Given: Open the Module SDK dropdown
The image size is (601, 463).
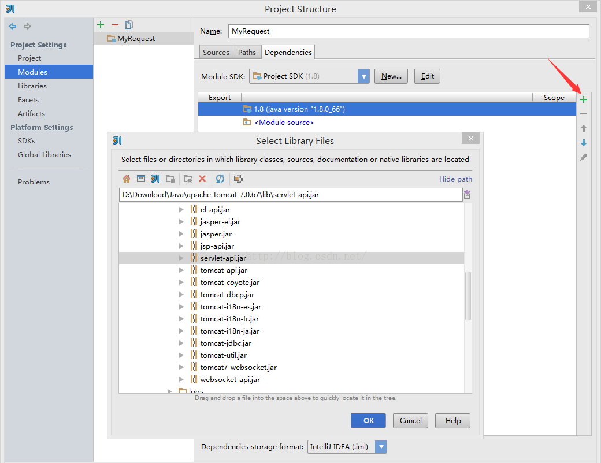Looking at the screenshot, I should point(363,76).
